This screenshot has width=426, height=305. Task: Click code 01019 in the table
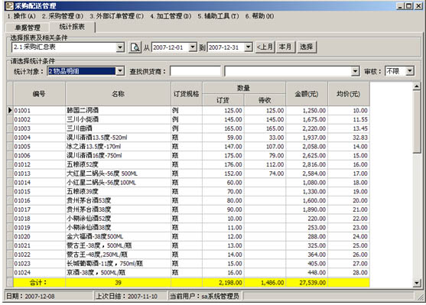[22, 228]
